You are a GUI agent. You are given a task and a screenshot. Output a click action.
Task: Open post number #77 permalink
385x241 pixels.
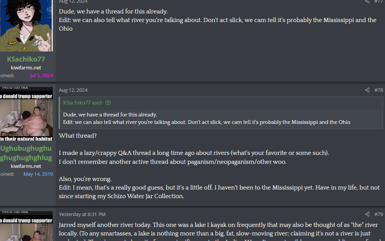378,1
